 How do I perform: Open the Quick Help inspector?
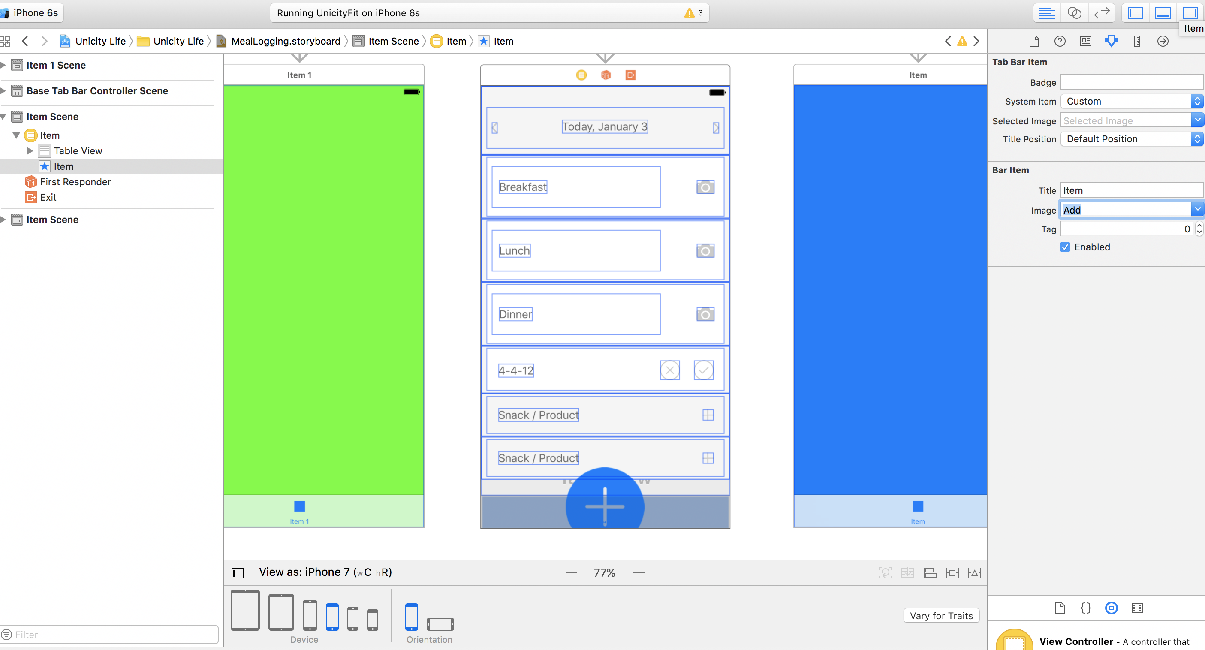[x=1060, y=41]
